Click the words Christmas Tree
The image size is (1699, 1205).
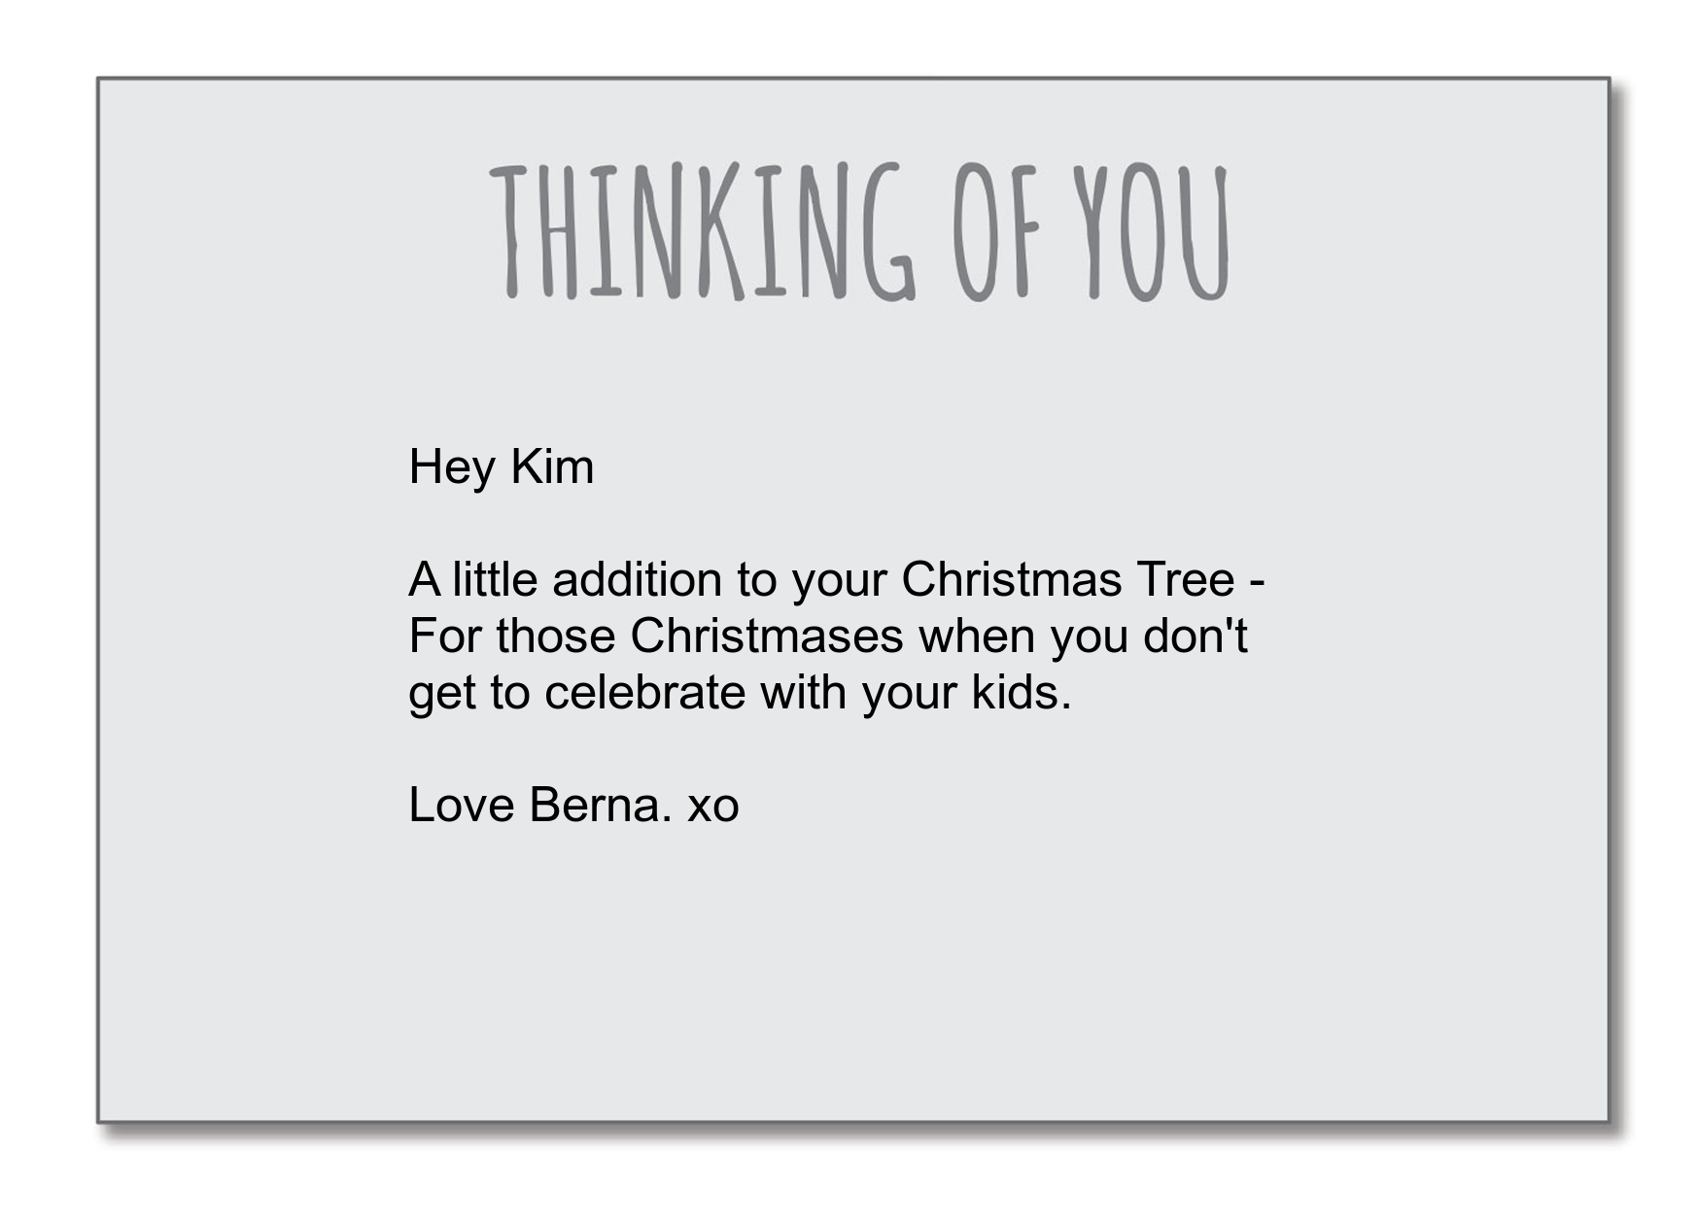[1068, 579]
